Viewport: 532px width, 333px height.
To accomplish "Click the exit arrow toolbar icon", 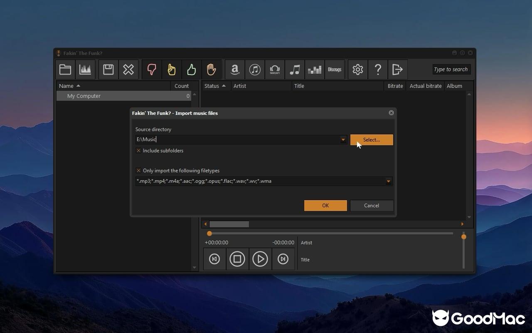I will [x=398, y=70].
